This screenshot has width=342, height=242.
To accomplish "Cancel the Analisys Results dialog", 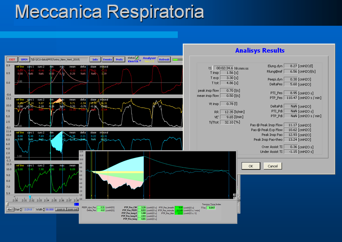I will click(272, 166).
